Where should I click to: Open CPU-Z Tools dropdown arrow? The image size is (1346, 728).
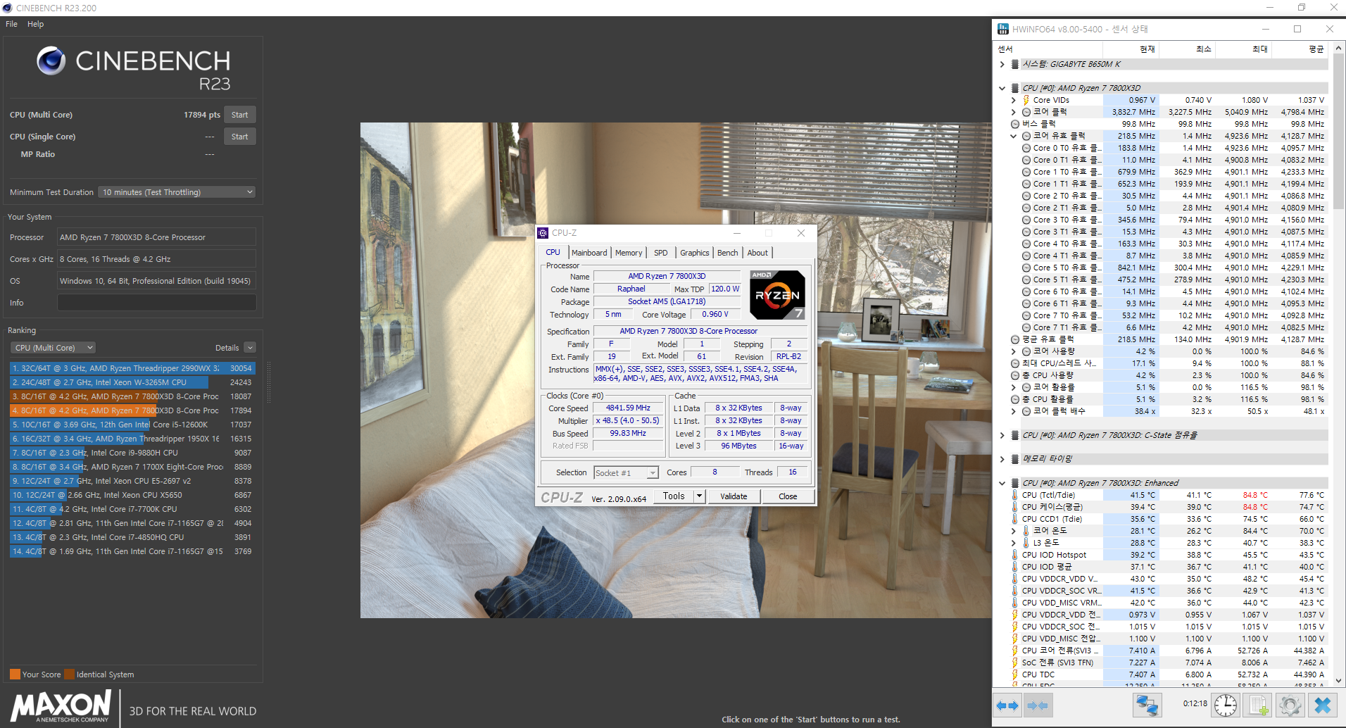(x=700, y=496)
